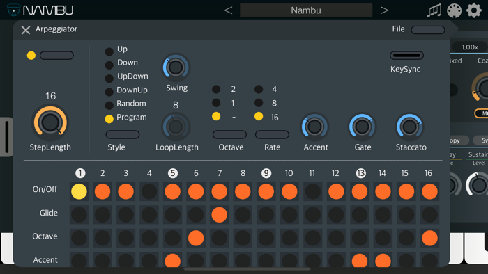488x274 pixels.
Task: Click the Sustain Level knob in background
Action: (x=478, y=185)
